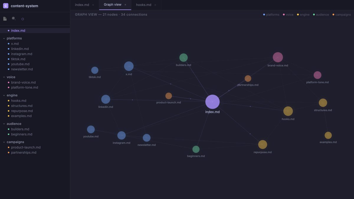
Task: Select the platform-tone.md node in the graph
Action: [x=317, y=75]
